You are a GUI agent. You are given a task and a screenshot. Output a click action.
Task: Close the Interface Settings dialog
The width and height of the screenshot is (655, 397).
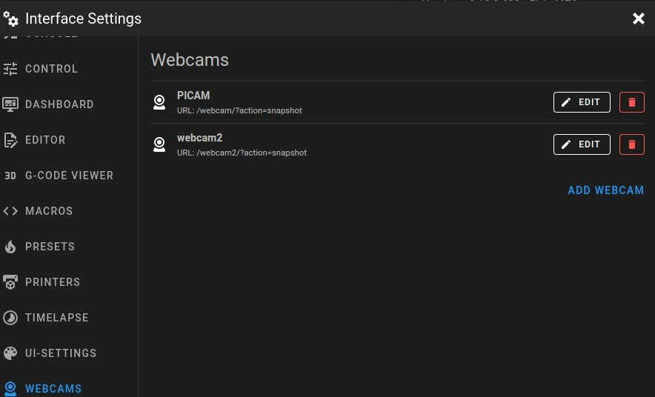tap(638, 19)
